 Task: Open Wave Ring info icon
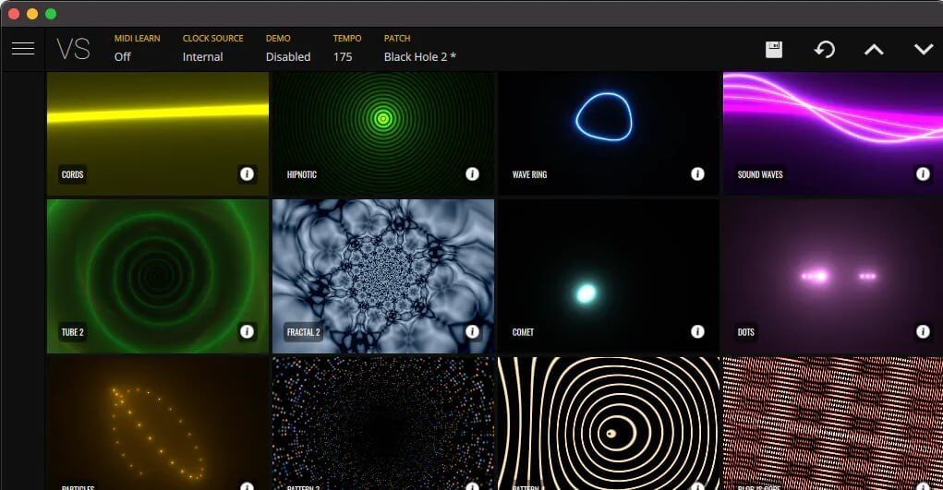[697, 173]
